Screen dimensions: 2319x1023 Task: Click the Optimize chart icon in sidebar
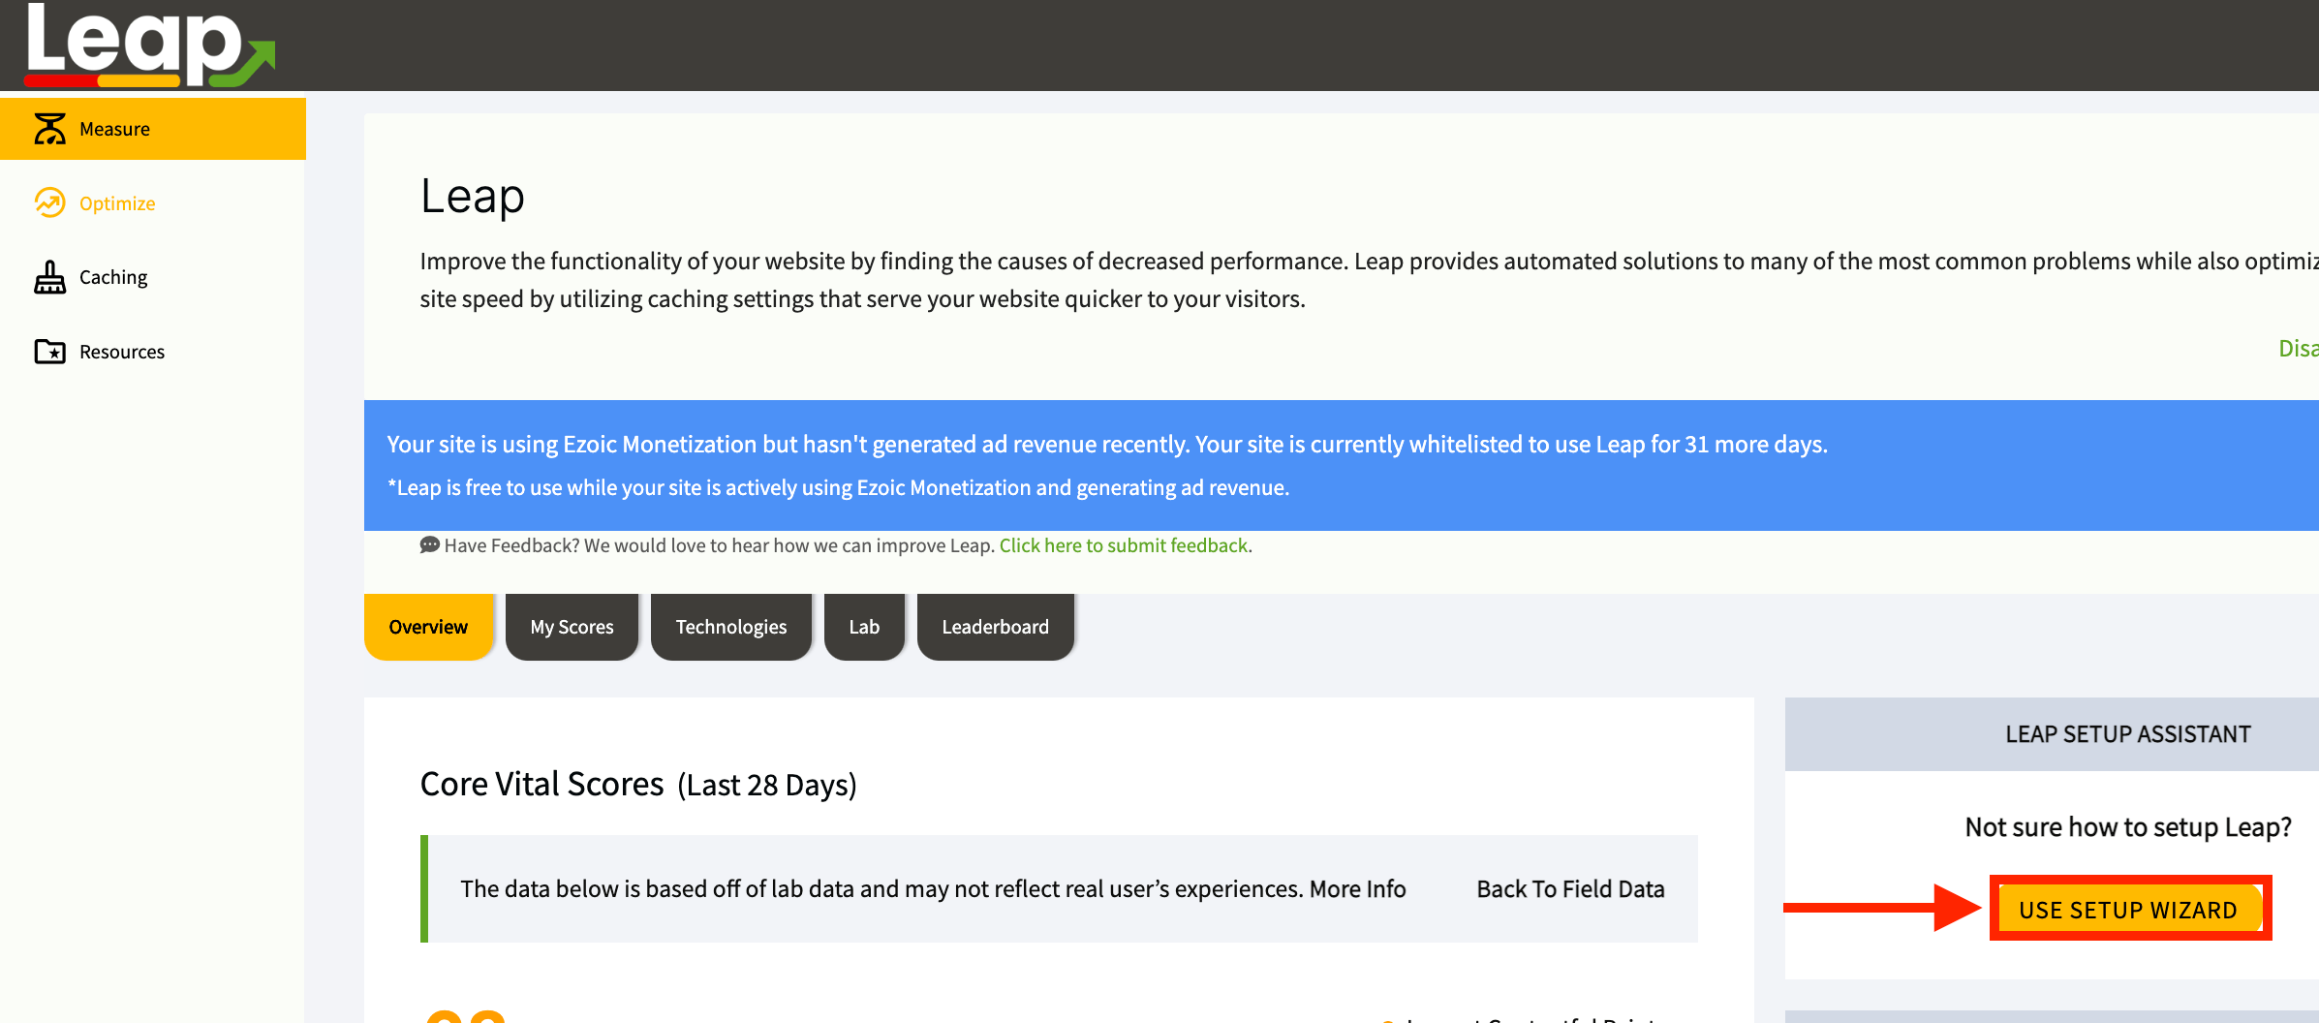[49, 202]
